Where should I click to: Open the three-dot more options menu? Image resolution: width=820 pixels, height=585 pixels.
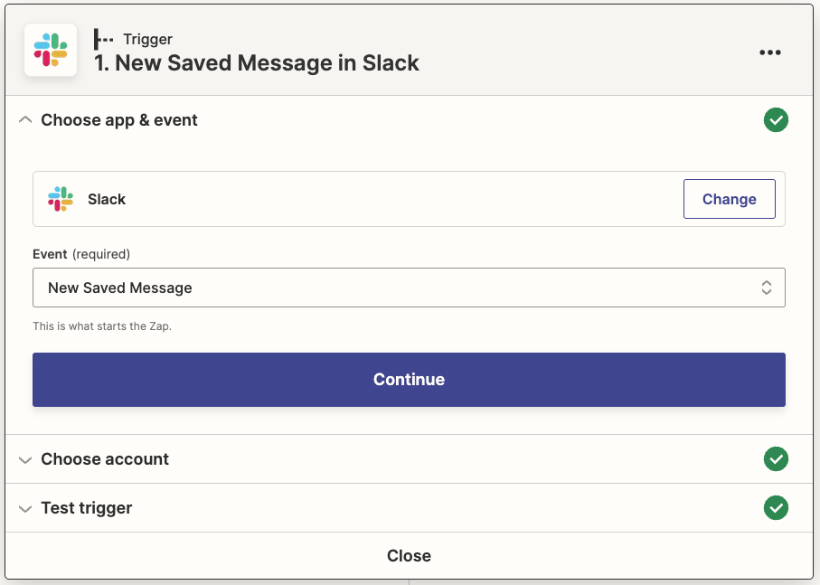(769, 52)
